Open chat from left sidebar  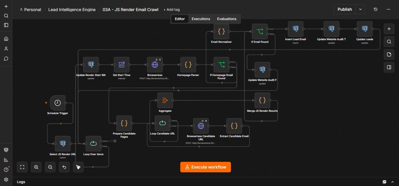pos(6,59)
